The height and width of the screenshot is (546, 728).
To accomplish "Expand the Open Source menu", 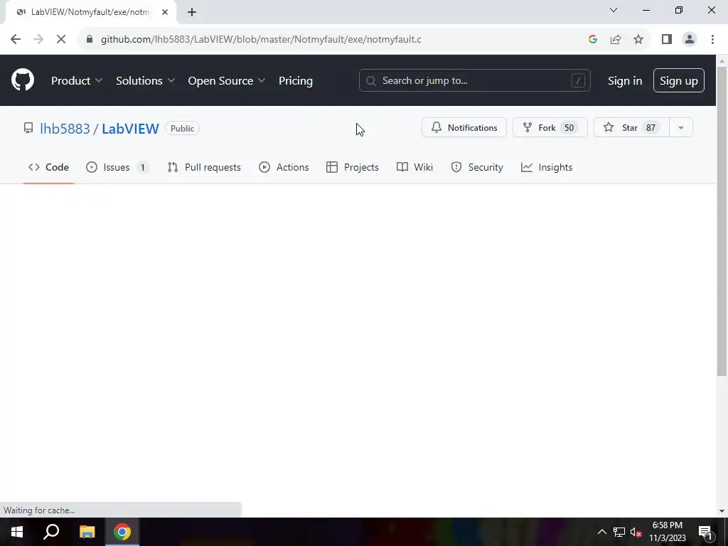I will click(x=227, y=80).
